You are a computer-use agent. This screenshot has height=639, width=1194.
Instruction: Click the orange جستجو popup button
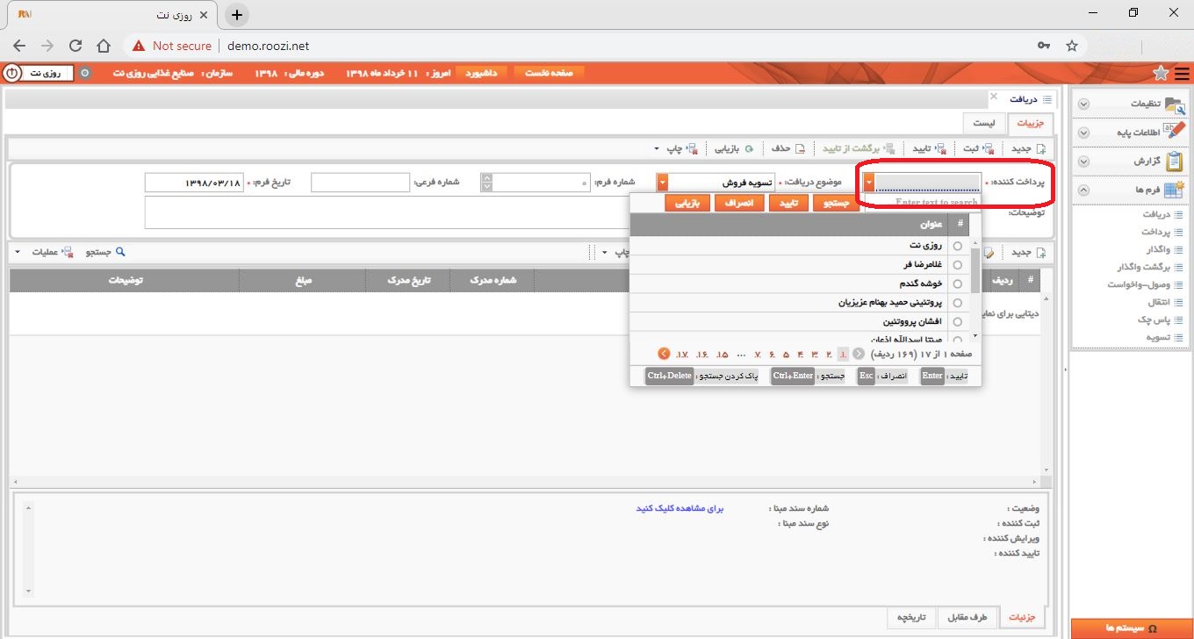point(838,203)
